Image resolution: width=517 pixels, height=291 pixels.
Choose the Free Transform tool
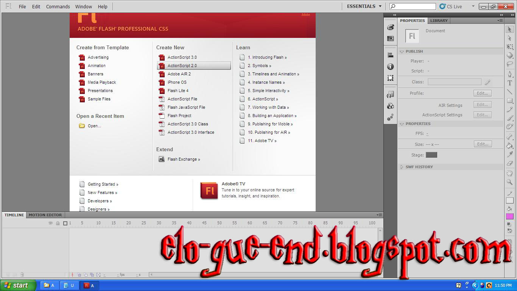pyautogui.click(x=510, y=47)
